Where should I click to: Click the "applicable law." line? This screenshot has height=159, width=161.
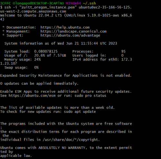click(16, 156)
